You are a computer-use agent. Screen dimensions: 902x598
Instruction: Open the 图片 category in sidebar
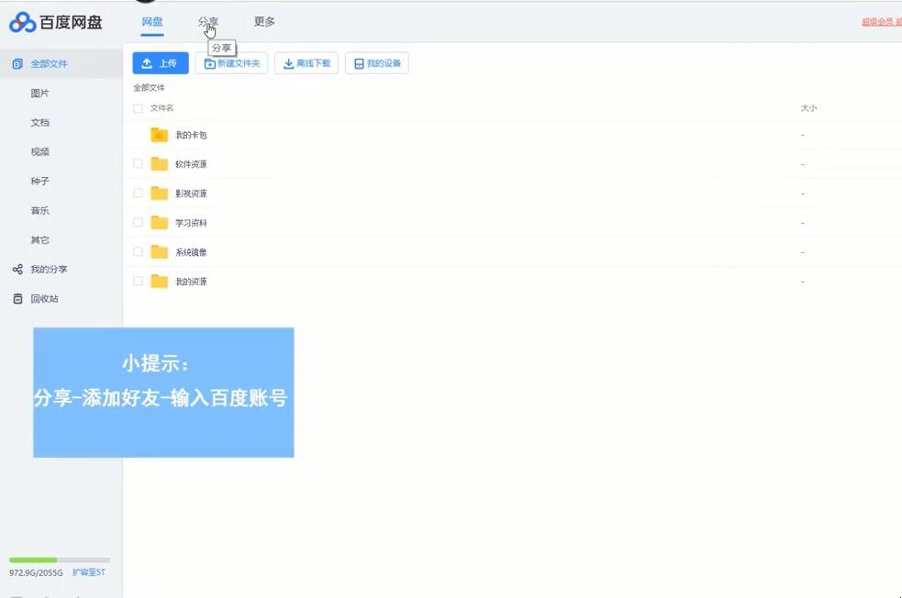click(39, 93)
